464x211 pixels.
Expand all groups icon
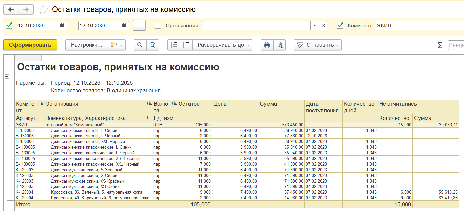pyautogui.click(x=186, y=45)
